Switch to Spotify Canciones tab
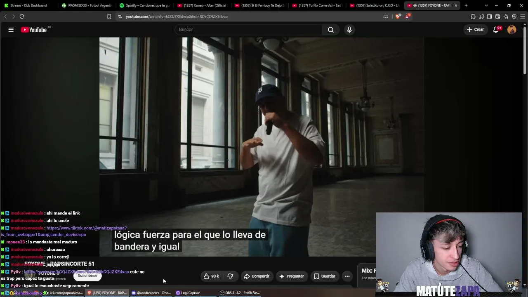The image size is (528, 297). tap(144, 5)
